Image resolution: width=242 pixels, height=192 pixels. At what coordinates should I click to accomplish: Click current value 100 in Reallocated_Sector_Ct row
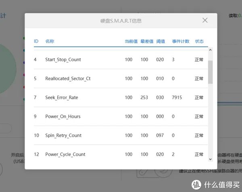tap(129, 79)
